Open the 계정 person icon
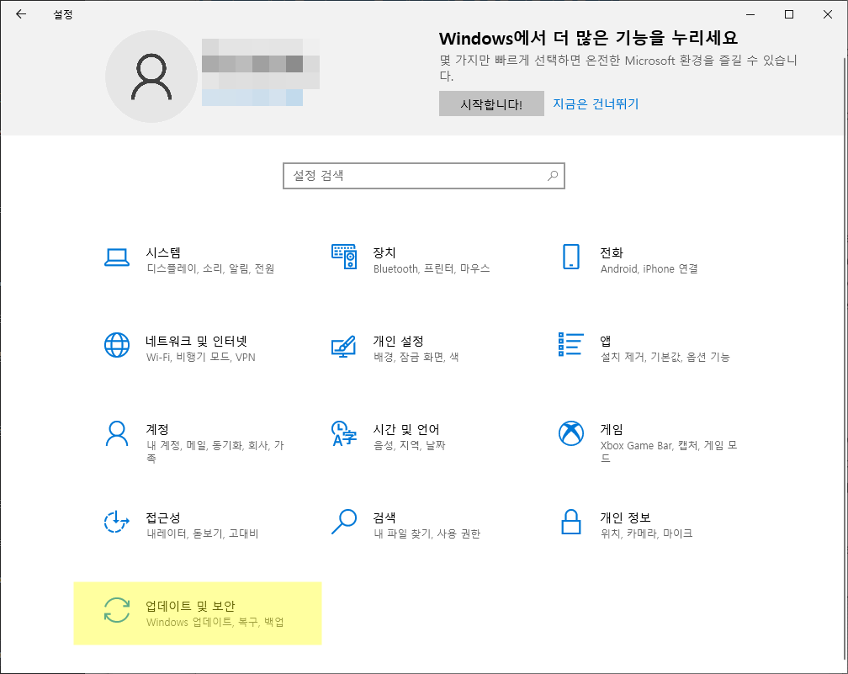The height and width of the screenshot is (674, 848). tap(117, 433)
